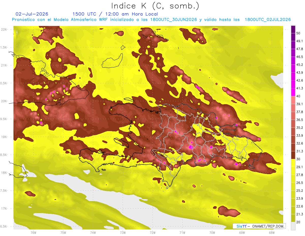Click the "21N" latitude label
The height and width of the screenshot is (236, 305).
(x=4, y=65)
